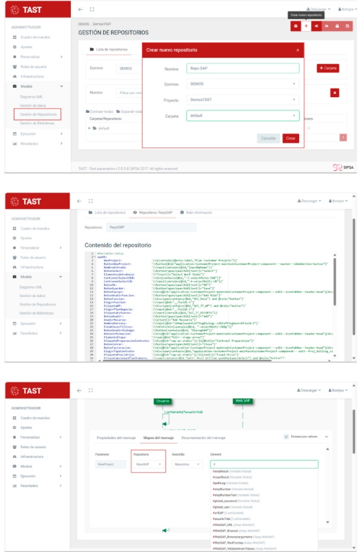The height and width of the screenshot is (552, 364).
Task: Open 'Gestión de Bibliotecas' in top screenshot sidebar
Action: [x=37, y=123]
